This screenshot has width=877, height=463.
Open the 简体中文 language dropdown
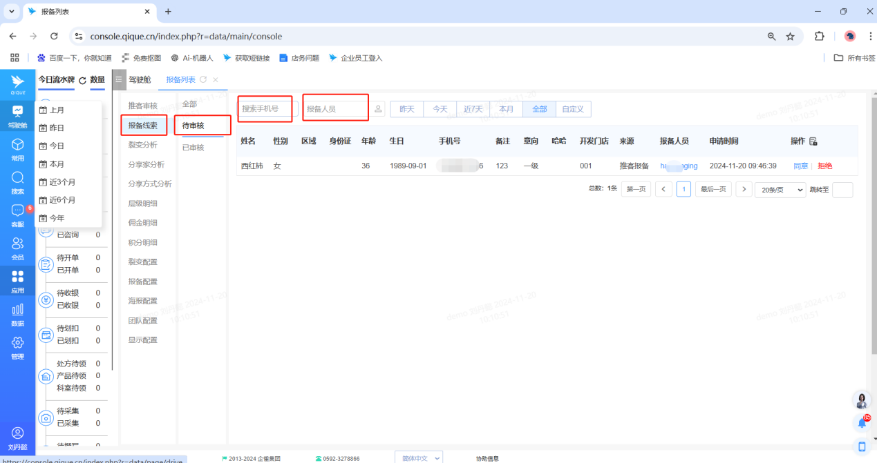418,458
